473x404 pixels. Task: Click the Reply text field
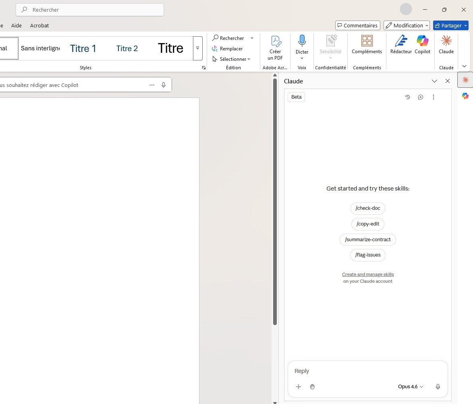[x=367, y=371]
